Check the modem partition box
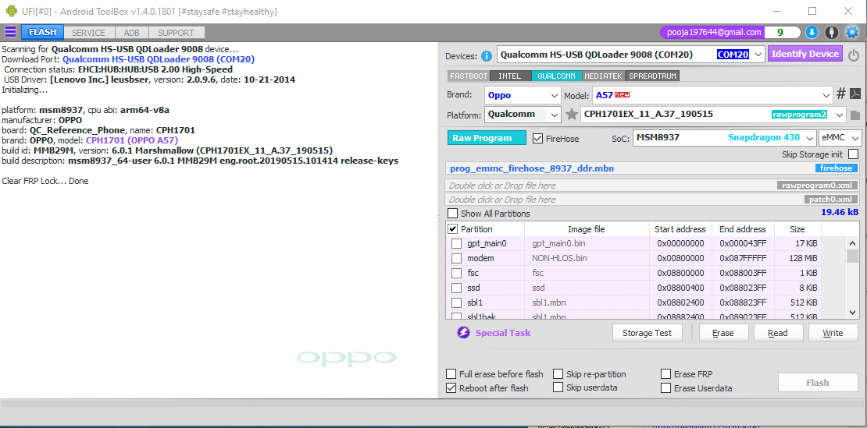 point(457,258)
